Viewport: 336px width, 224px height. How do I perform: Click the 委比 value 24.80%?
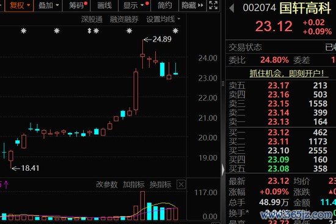click(274, 60)
